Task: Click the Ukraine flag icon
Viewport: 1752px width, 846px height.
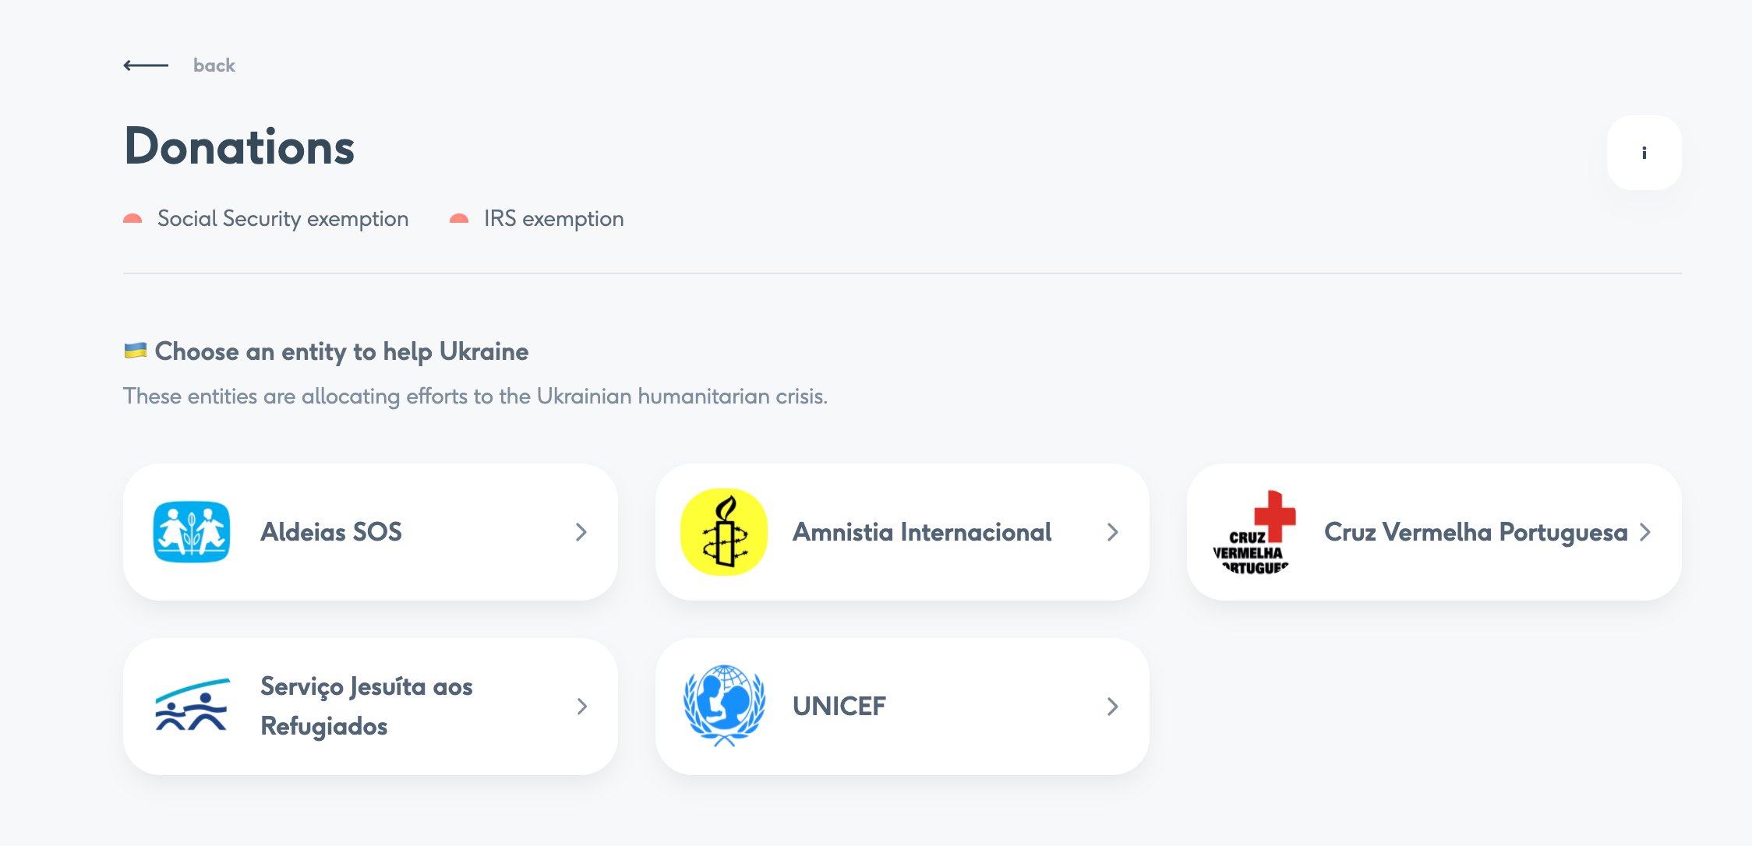Action: [136, 351]
